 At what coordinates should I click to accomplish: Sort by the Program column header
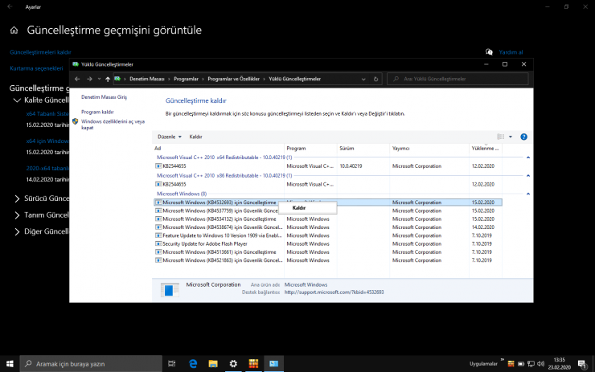[x=310, y=149]
